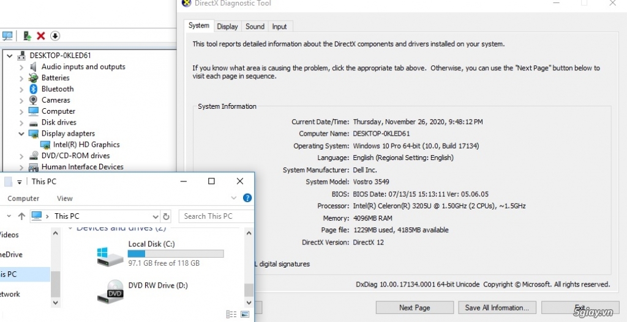627x322 pixels.
Task: Click the Local Disk (C:) usage bar
Action: coord(176,254)
